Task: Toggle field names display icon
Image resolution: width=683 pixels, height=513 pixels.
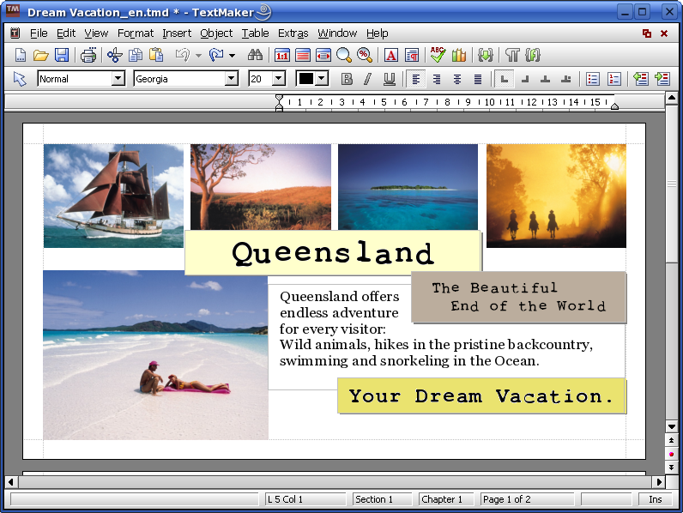Action: tap(533, 55)
